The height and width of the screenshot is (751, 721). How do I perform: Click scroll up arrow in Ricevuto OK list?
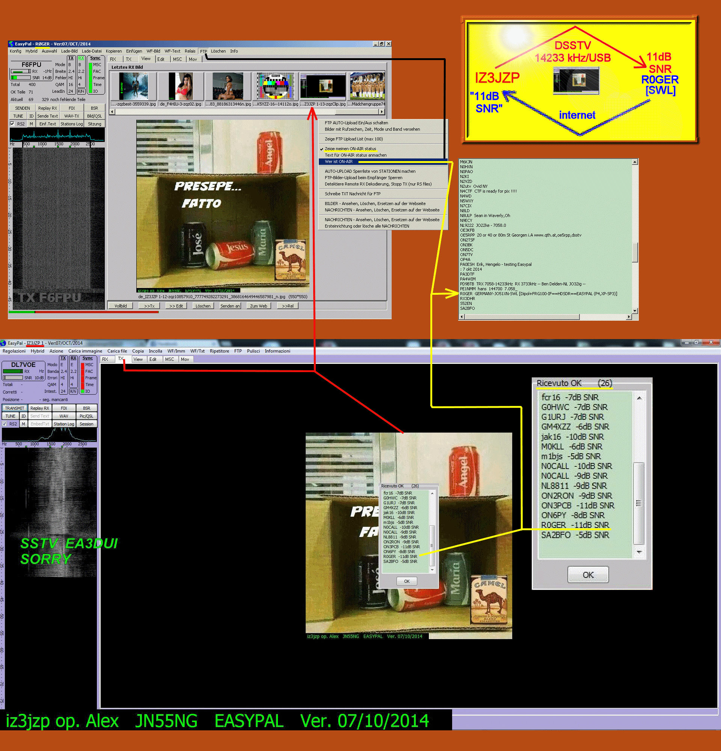(x=639, y=398)
